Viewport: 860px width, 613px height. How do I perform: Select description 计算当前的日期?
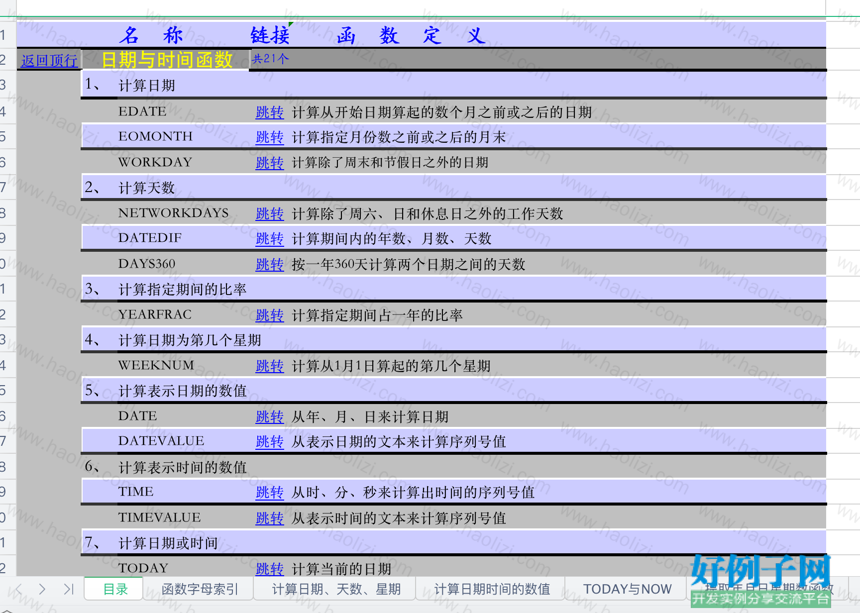pos(341,569)
